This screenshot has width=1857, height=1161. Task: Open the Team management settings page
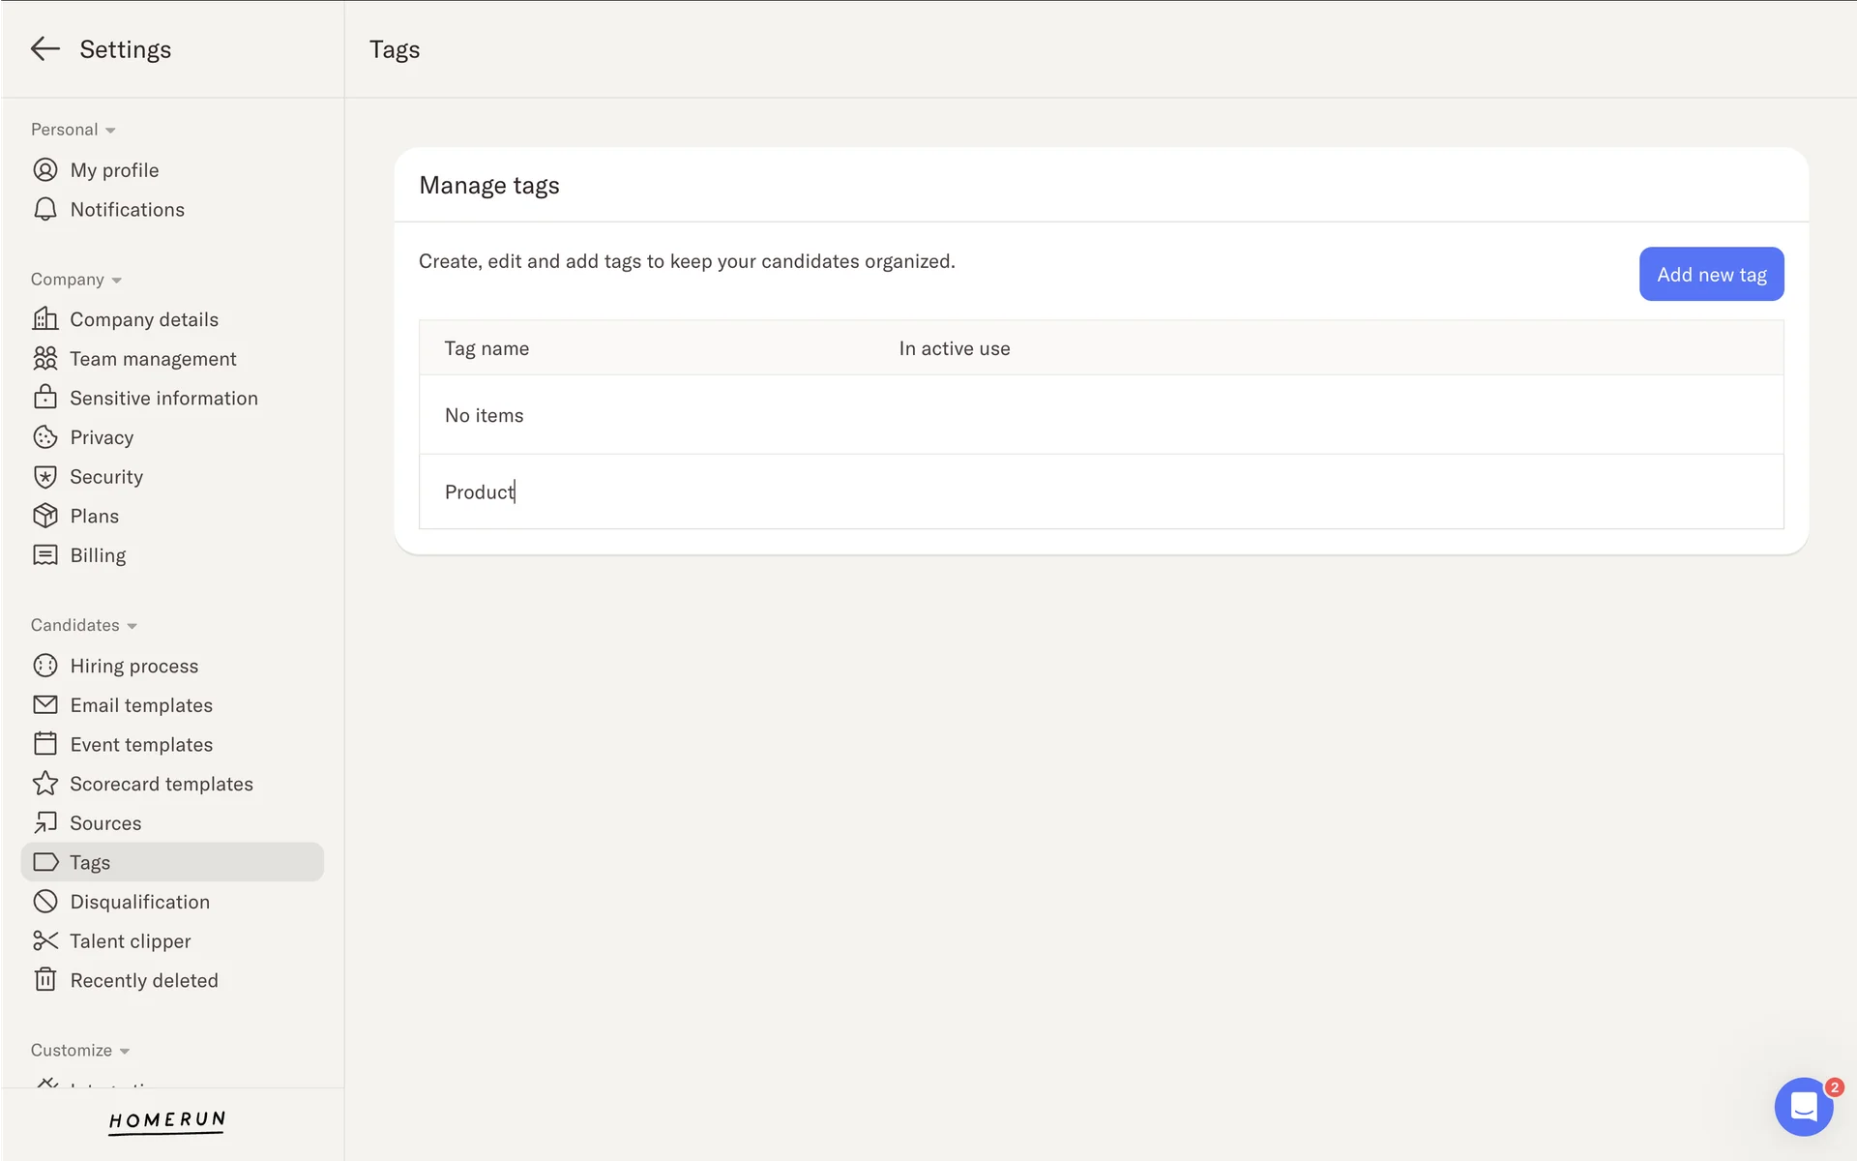(153, 359)
